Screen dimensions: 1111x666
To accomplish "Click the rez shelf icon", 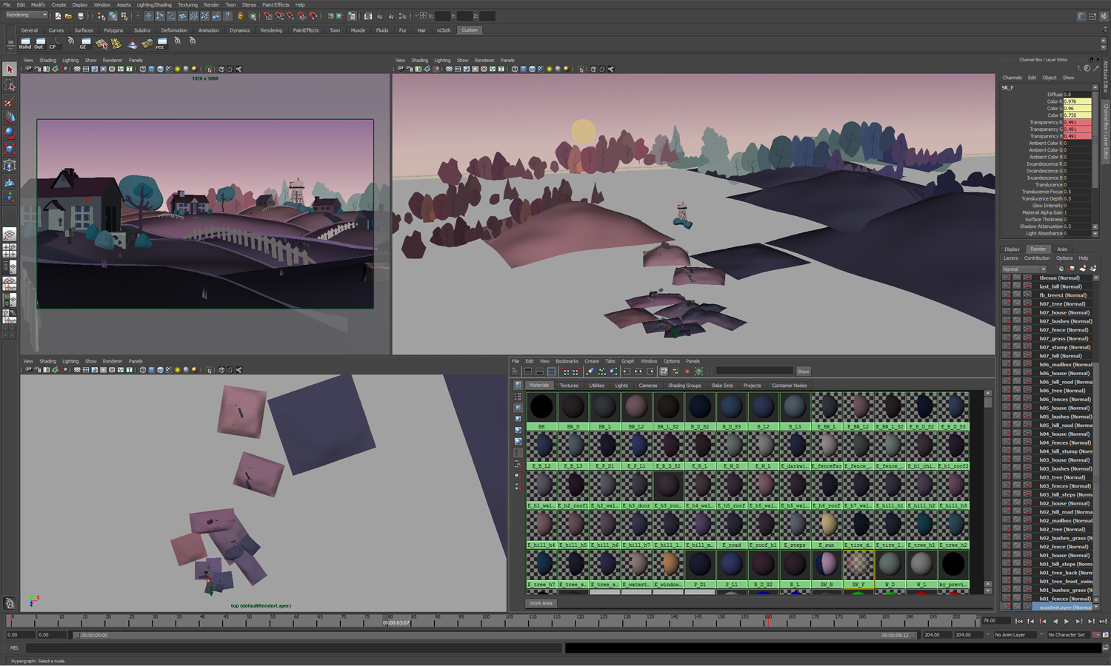I will [161, 42].
